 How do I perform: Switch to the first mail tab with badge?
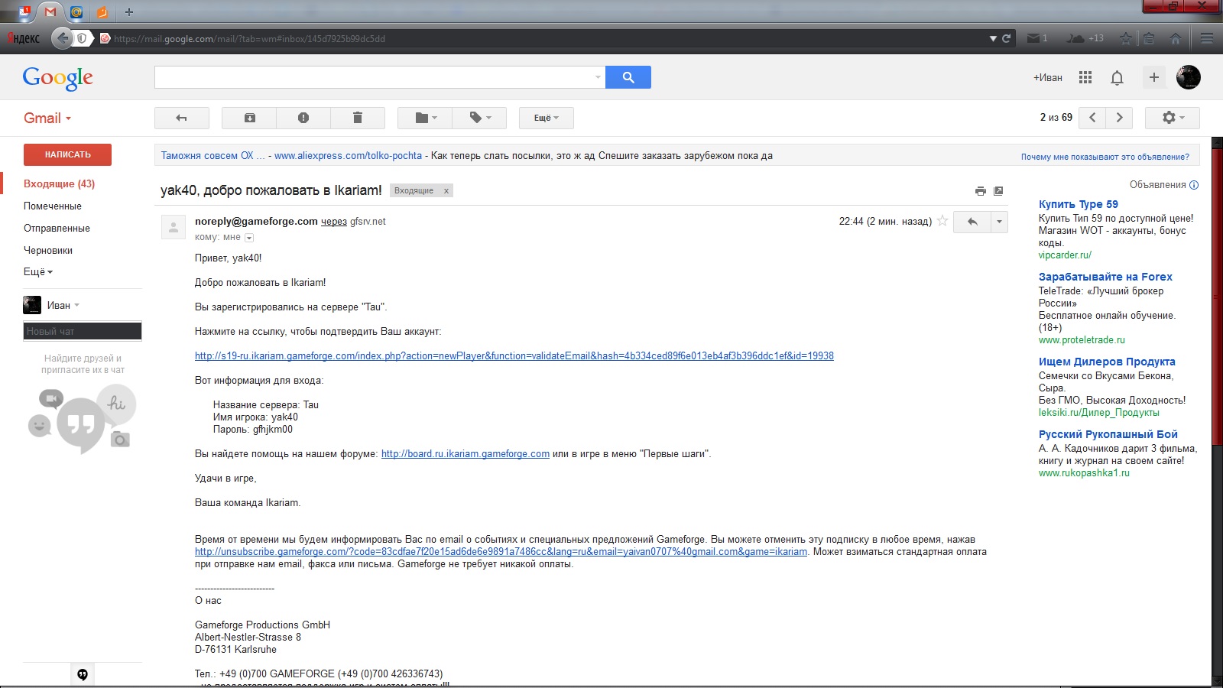click(25, 12)
